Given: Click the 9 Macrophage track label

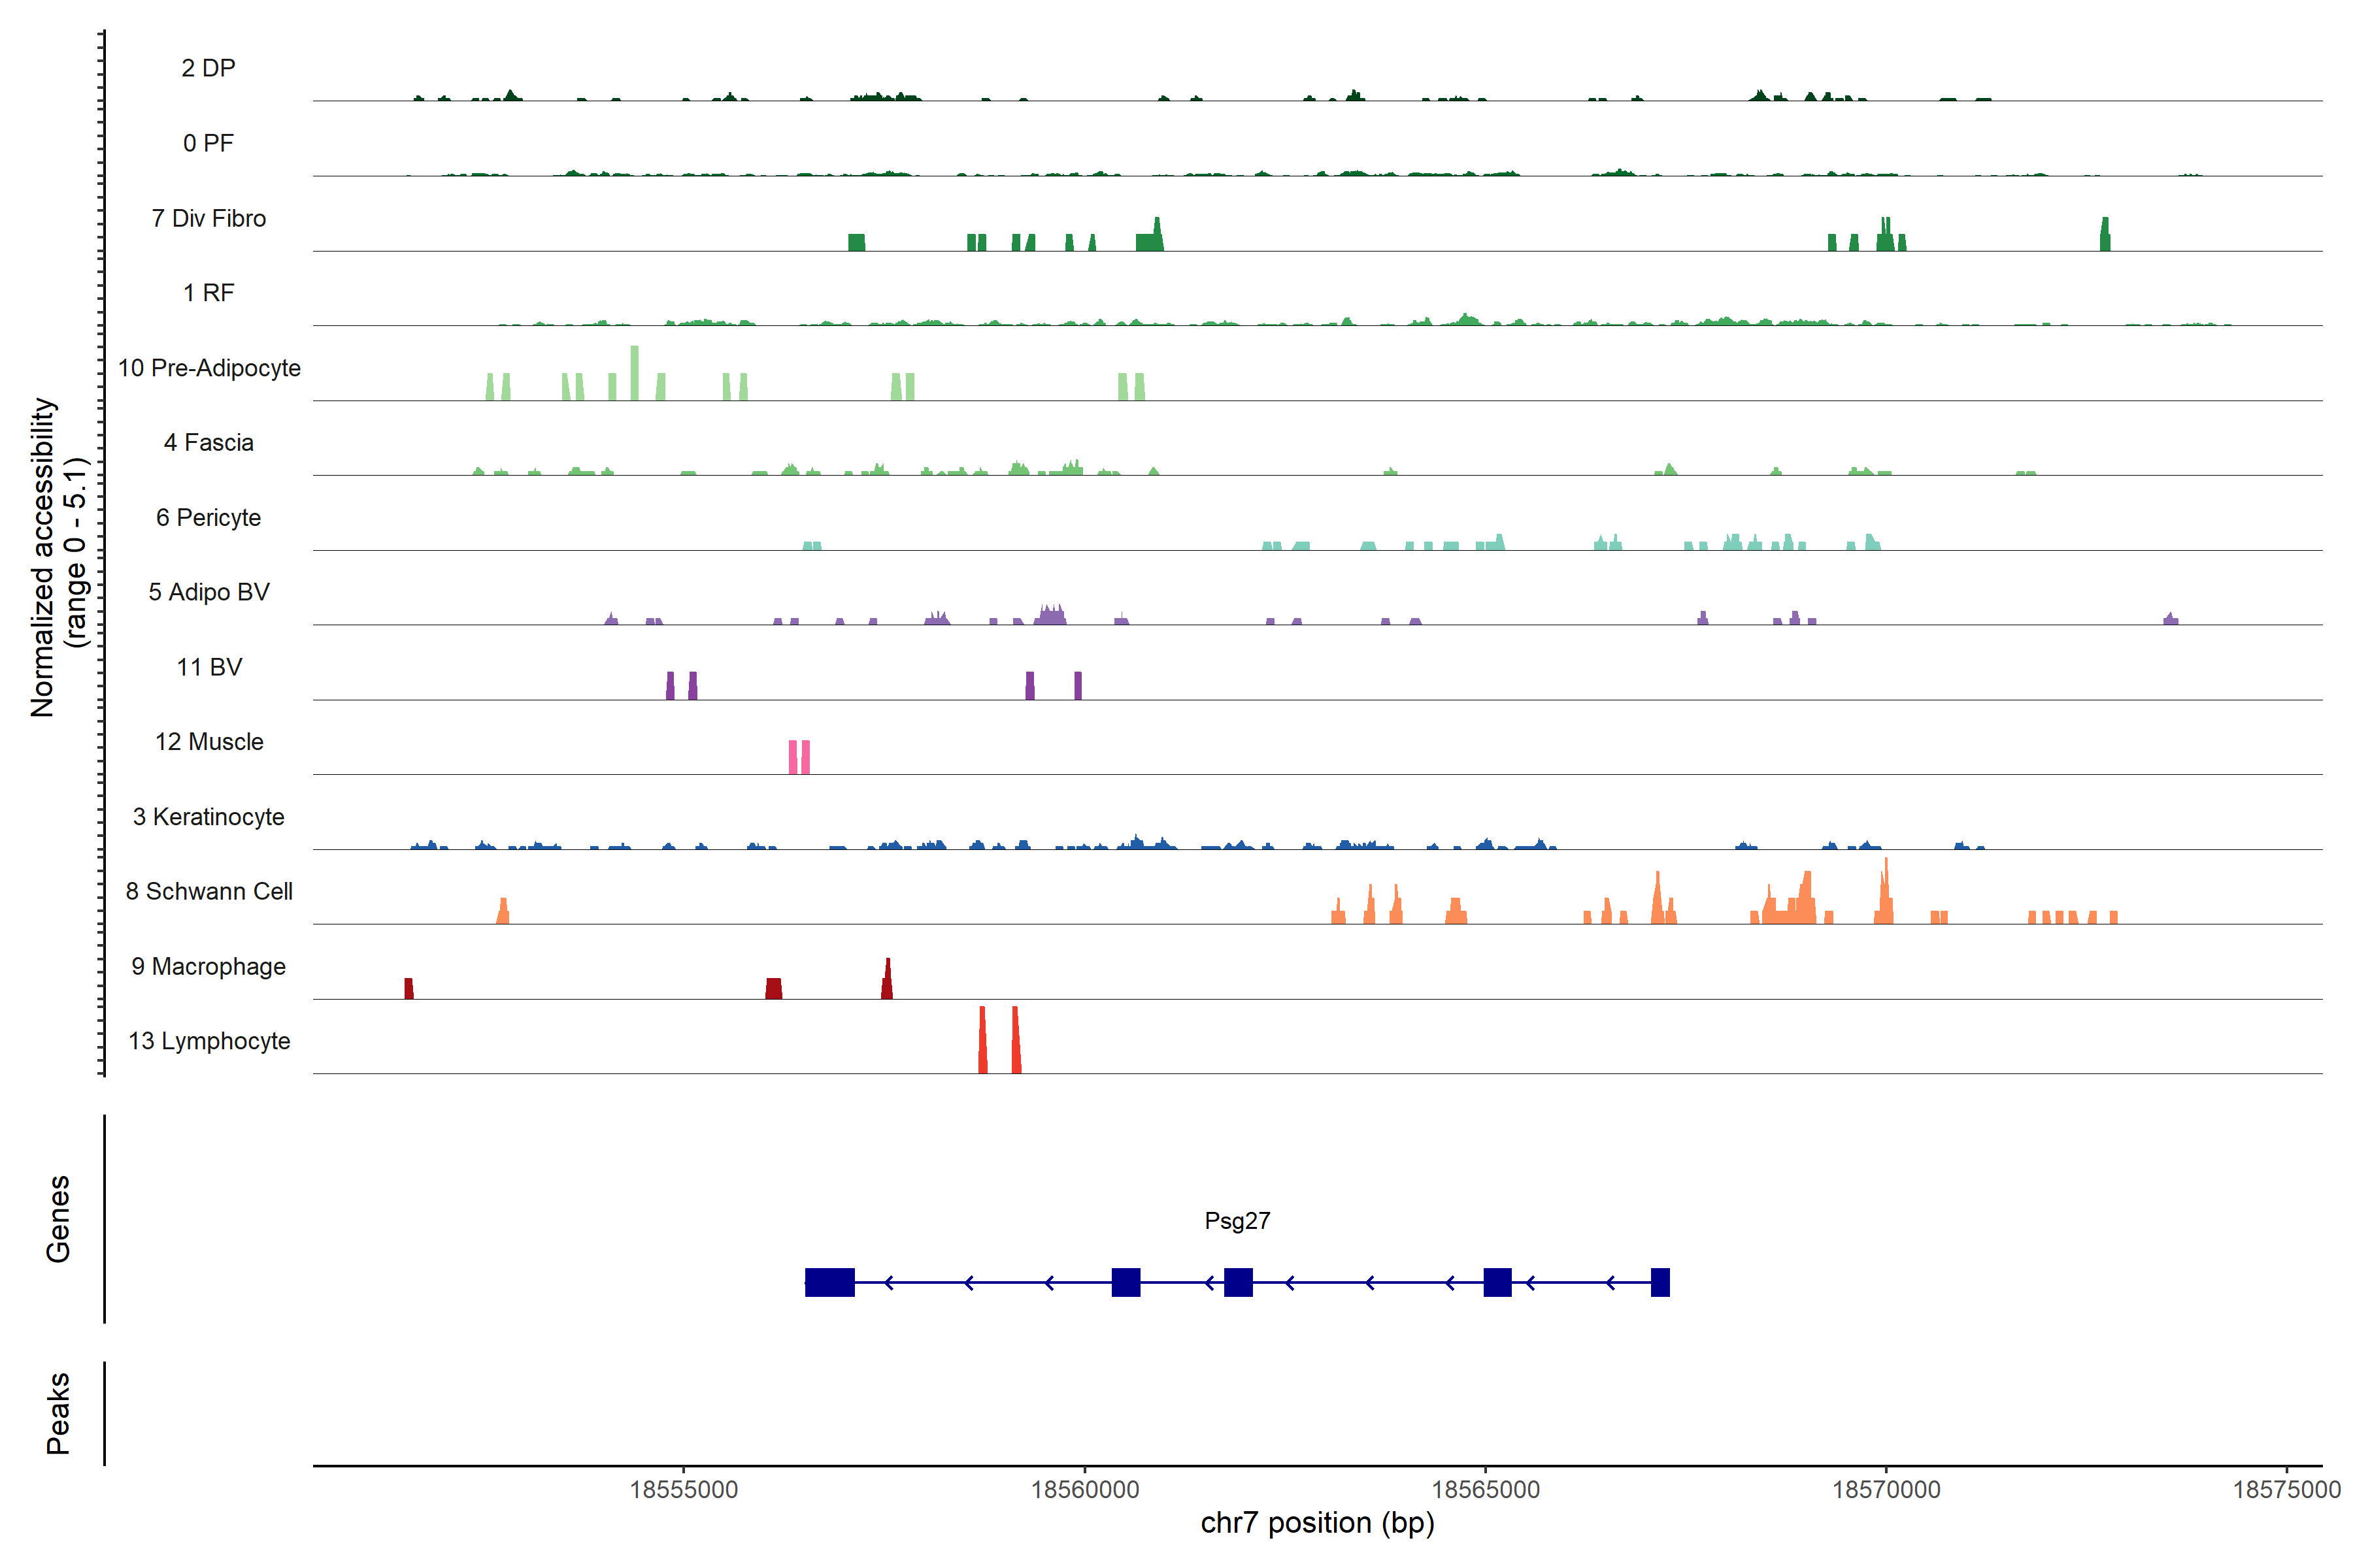Looking at the screenshot, I should (x=208, y=966).
